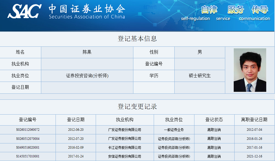Click the 登记编号 label in basic info
Screen dimensions: 275x161
click(x=154, y=64)
